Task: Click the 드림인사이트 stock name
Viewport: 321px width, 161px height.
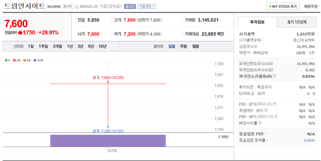Action: point(25,6)
